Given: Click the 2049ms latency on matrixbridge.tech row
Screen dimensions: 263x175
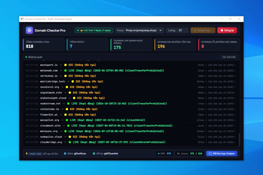Looking at the screenshot, I should (200, 82).
